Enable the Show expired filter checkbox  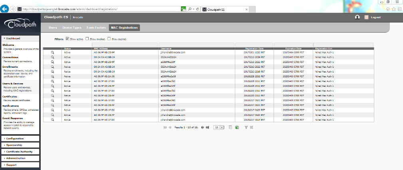[x=109, y=39]
